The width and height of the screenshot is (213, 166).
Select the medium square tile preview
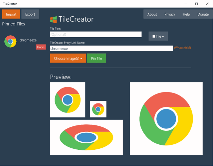click(68, 100)
